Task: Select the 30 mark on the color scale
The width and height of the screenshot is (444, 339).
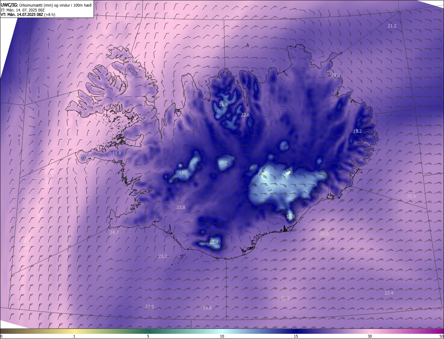Action: [x=370, y=336]
